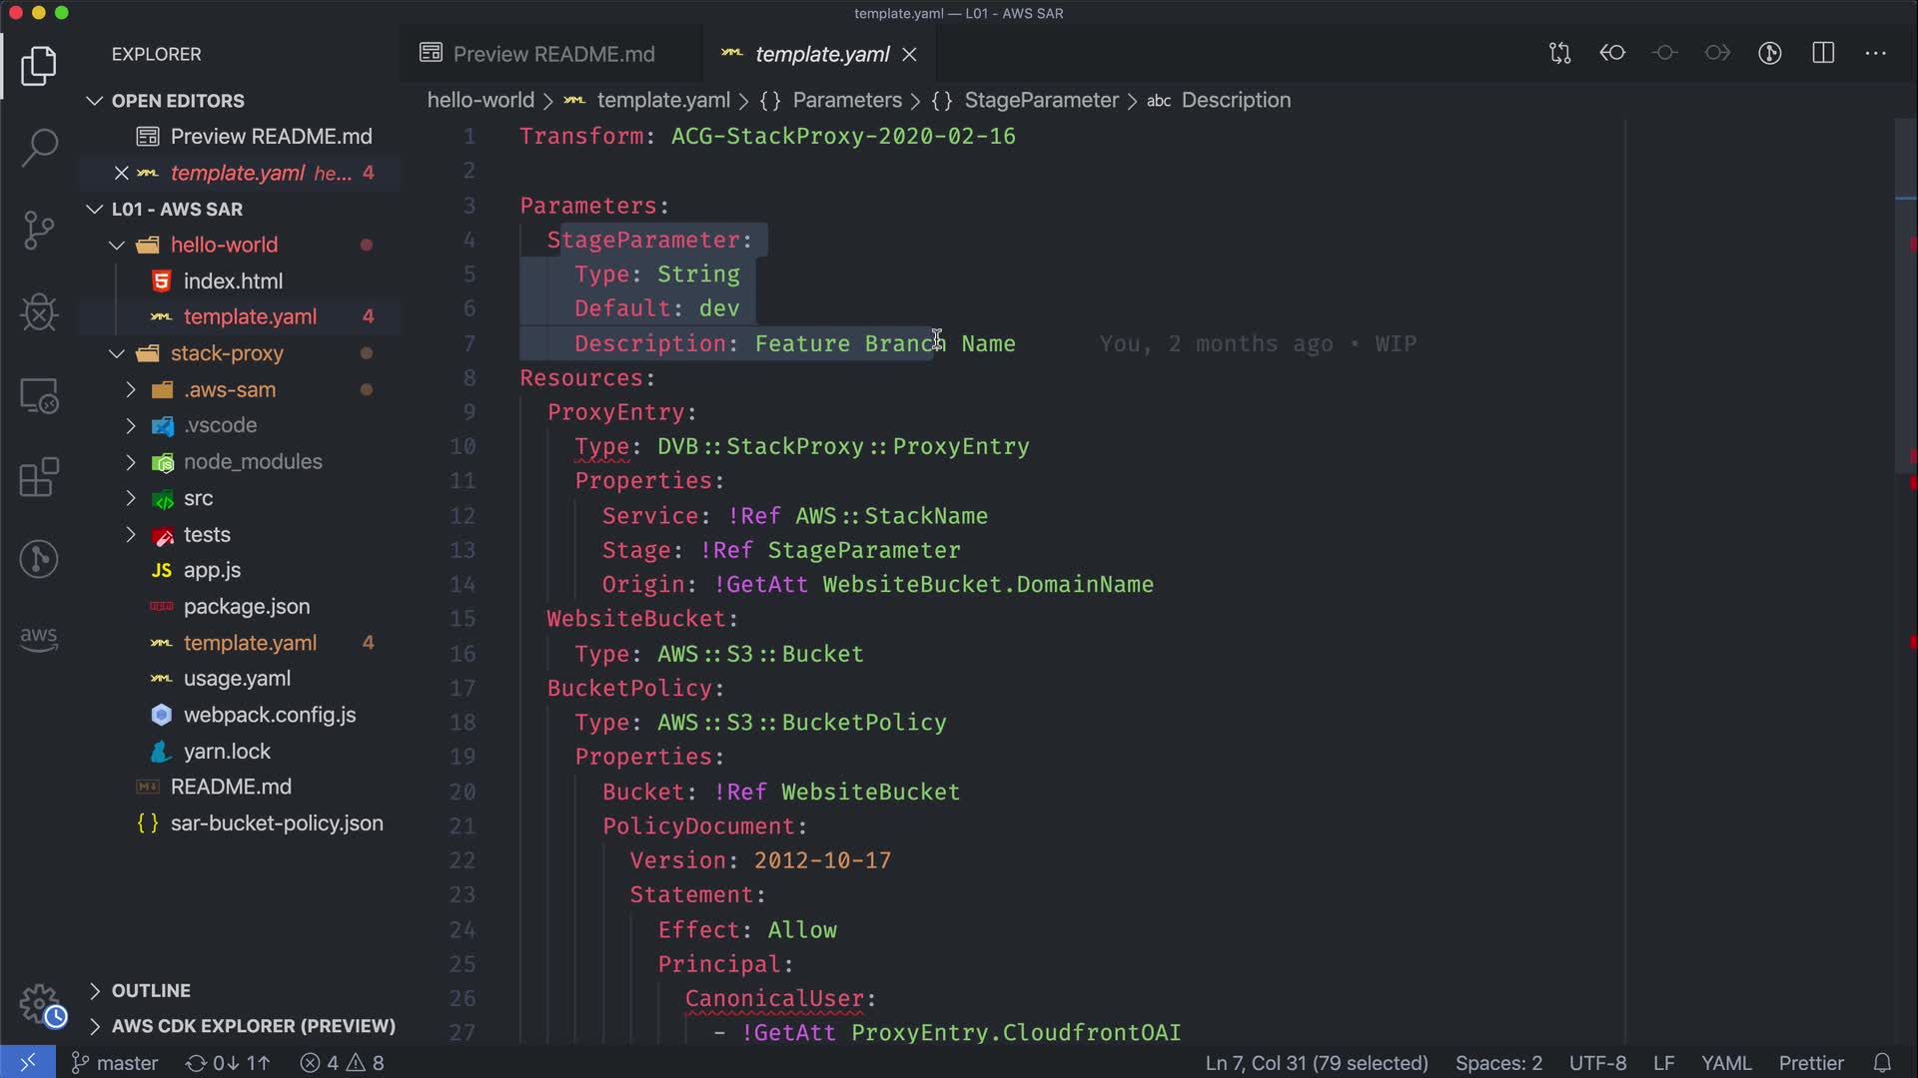Click the split editor right icon
This screenshot has width=1918, height=1078.
tap(1823, 53)
